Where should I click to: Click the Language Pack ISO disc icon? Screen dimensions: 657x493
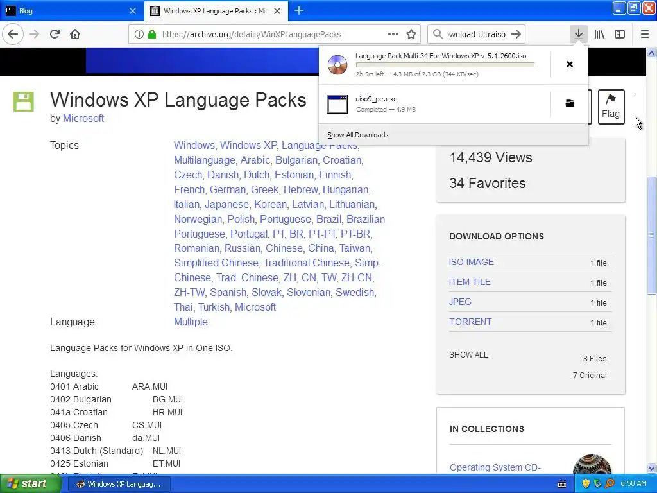[337, 65]
